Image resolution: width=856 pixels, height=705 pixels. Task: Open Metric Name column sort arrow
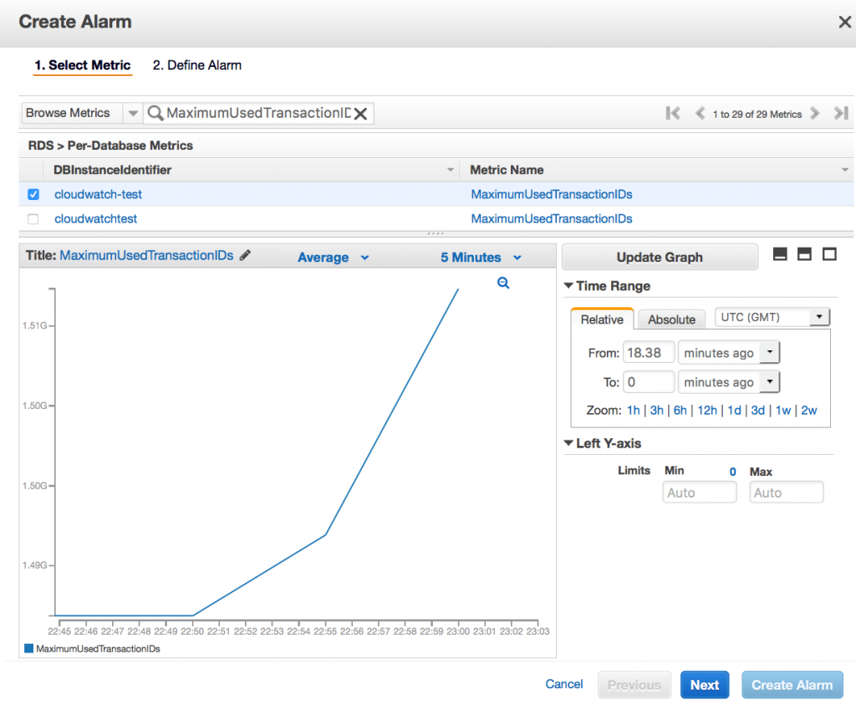[x=844, y=170]
